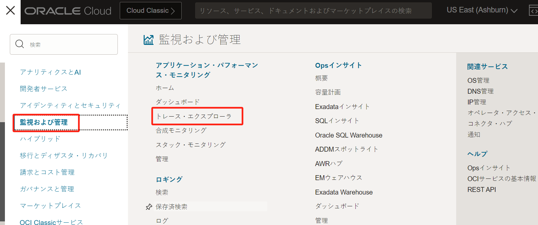Focus the sidebar 検索 input box
Image resolution: width=538 pixels, height=225 pixels.
coord(70,45)
